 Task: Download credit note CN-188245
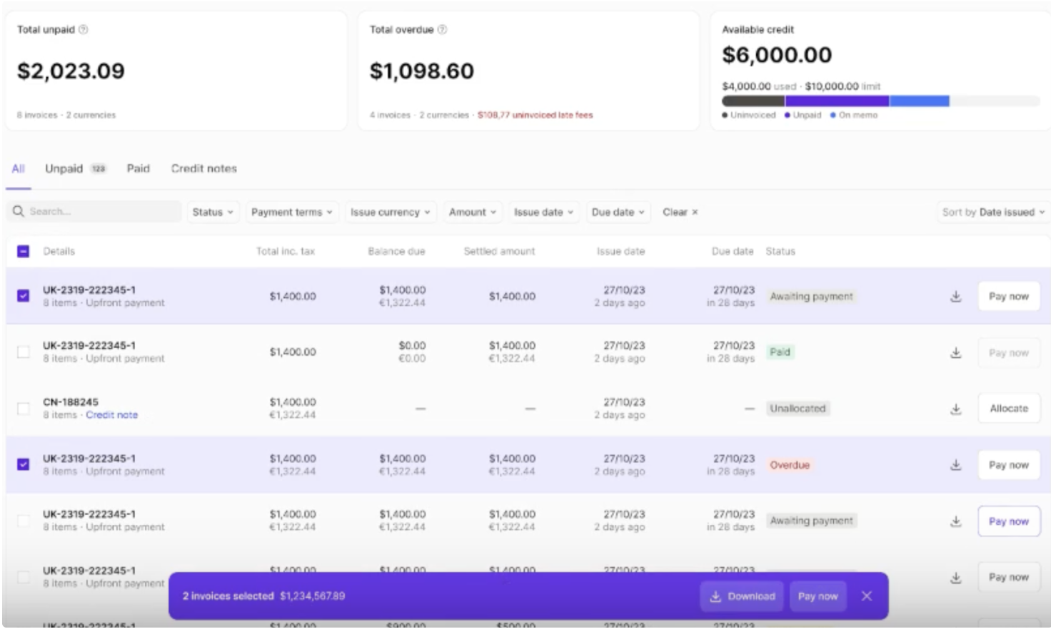955,409
